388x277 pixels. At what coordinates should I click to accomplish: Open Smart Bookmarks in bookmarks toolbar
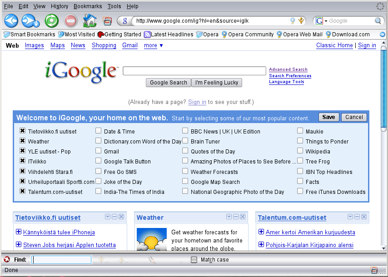point(29,35)
